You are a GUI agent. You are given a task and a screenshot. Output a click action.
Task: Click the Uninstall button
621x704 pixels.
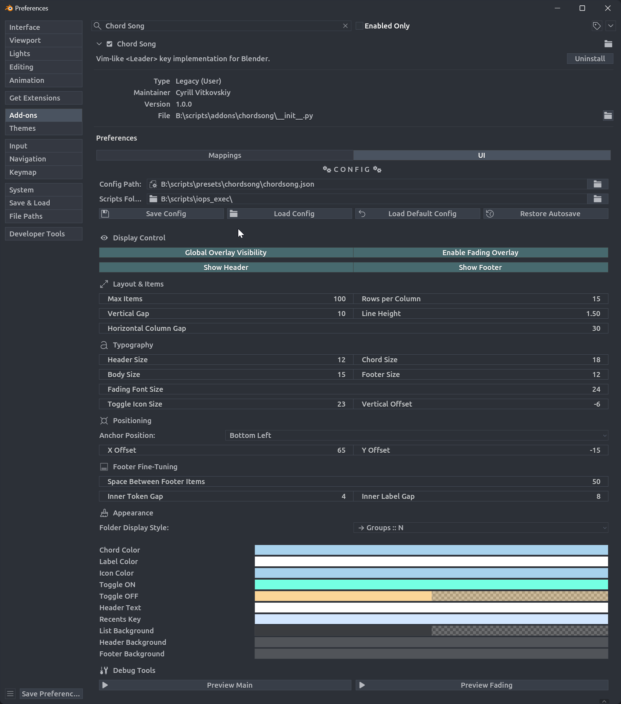[590, 58]
